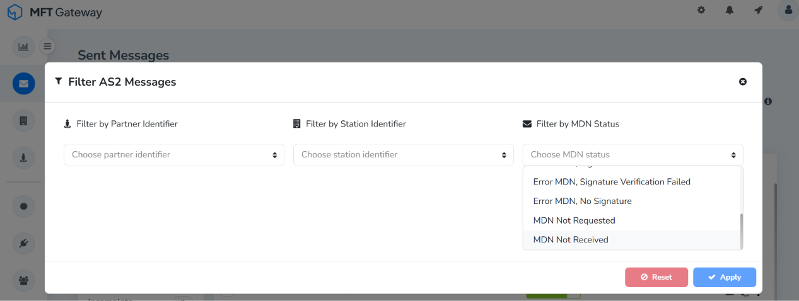Collapse the MDN status dropdown
This screenshot has width=799, height=301.
point(633,155)
